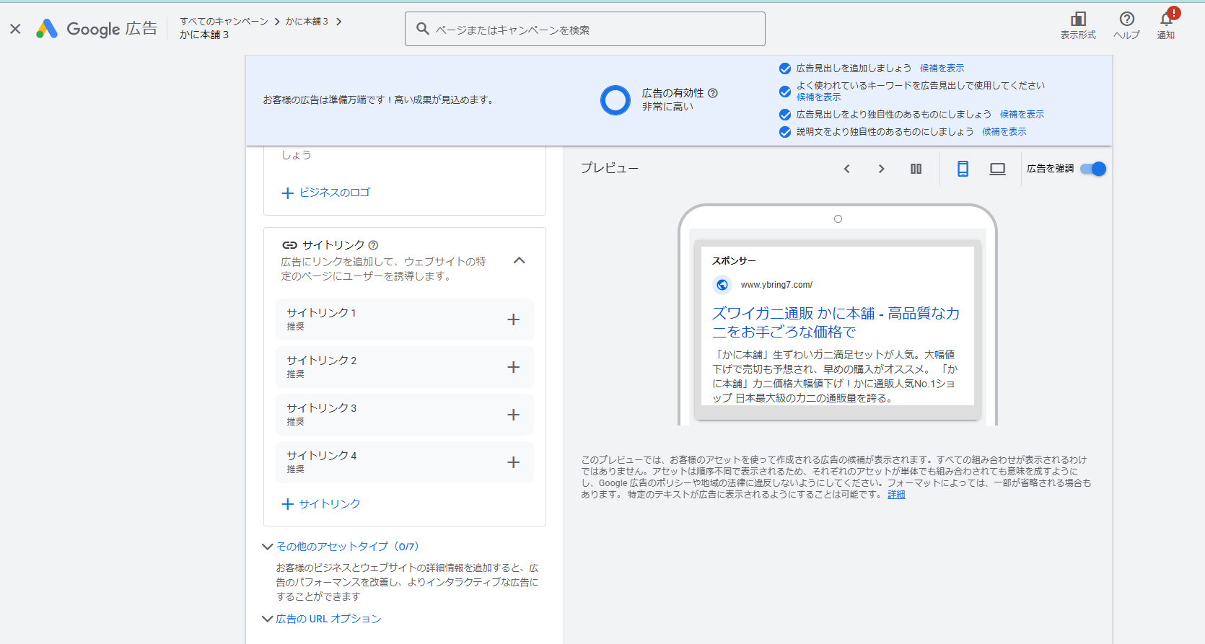1205x644 pixels.
Task: Close the ad editor with the X icon
Action: (x=15, y=29)
